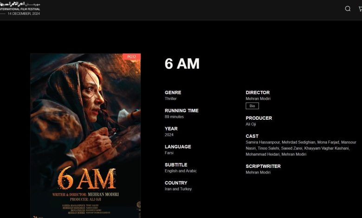Open the shopping cart icon
This screenshot has height=218, width=362.
[x=360, y=9]
